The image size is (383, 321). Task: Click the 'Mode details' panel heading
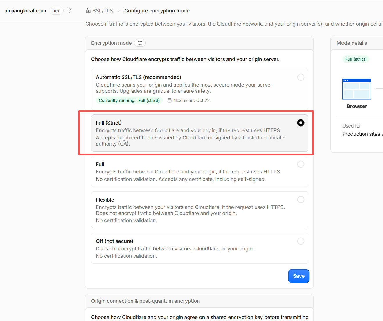(352, 43)
